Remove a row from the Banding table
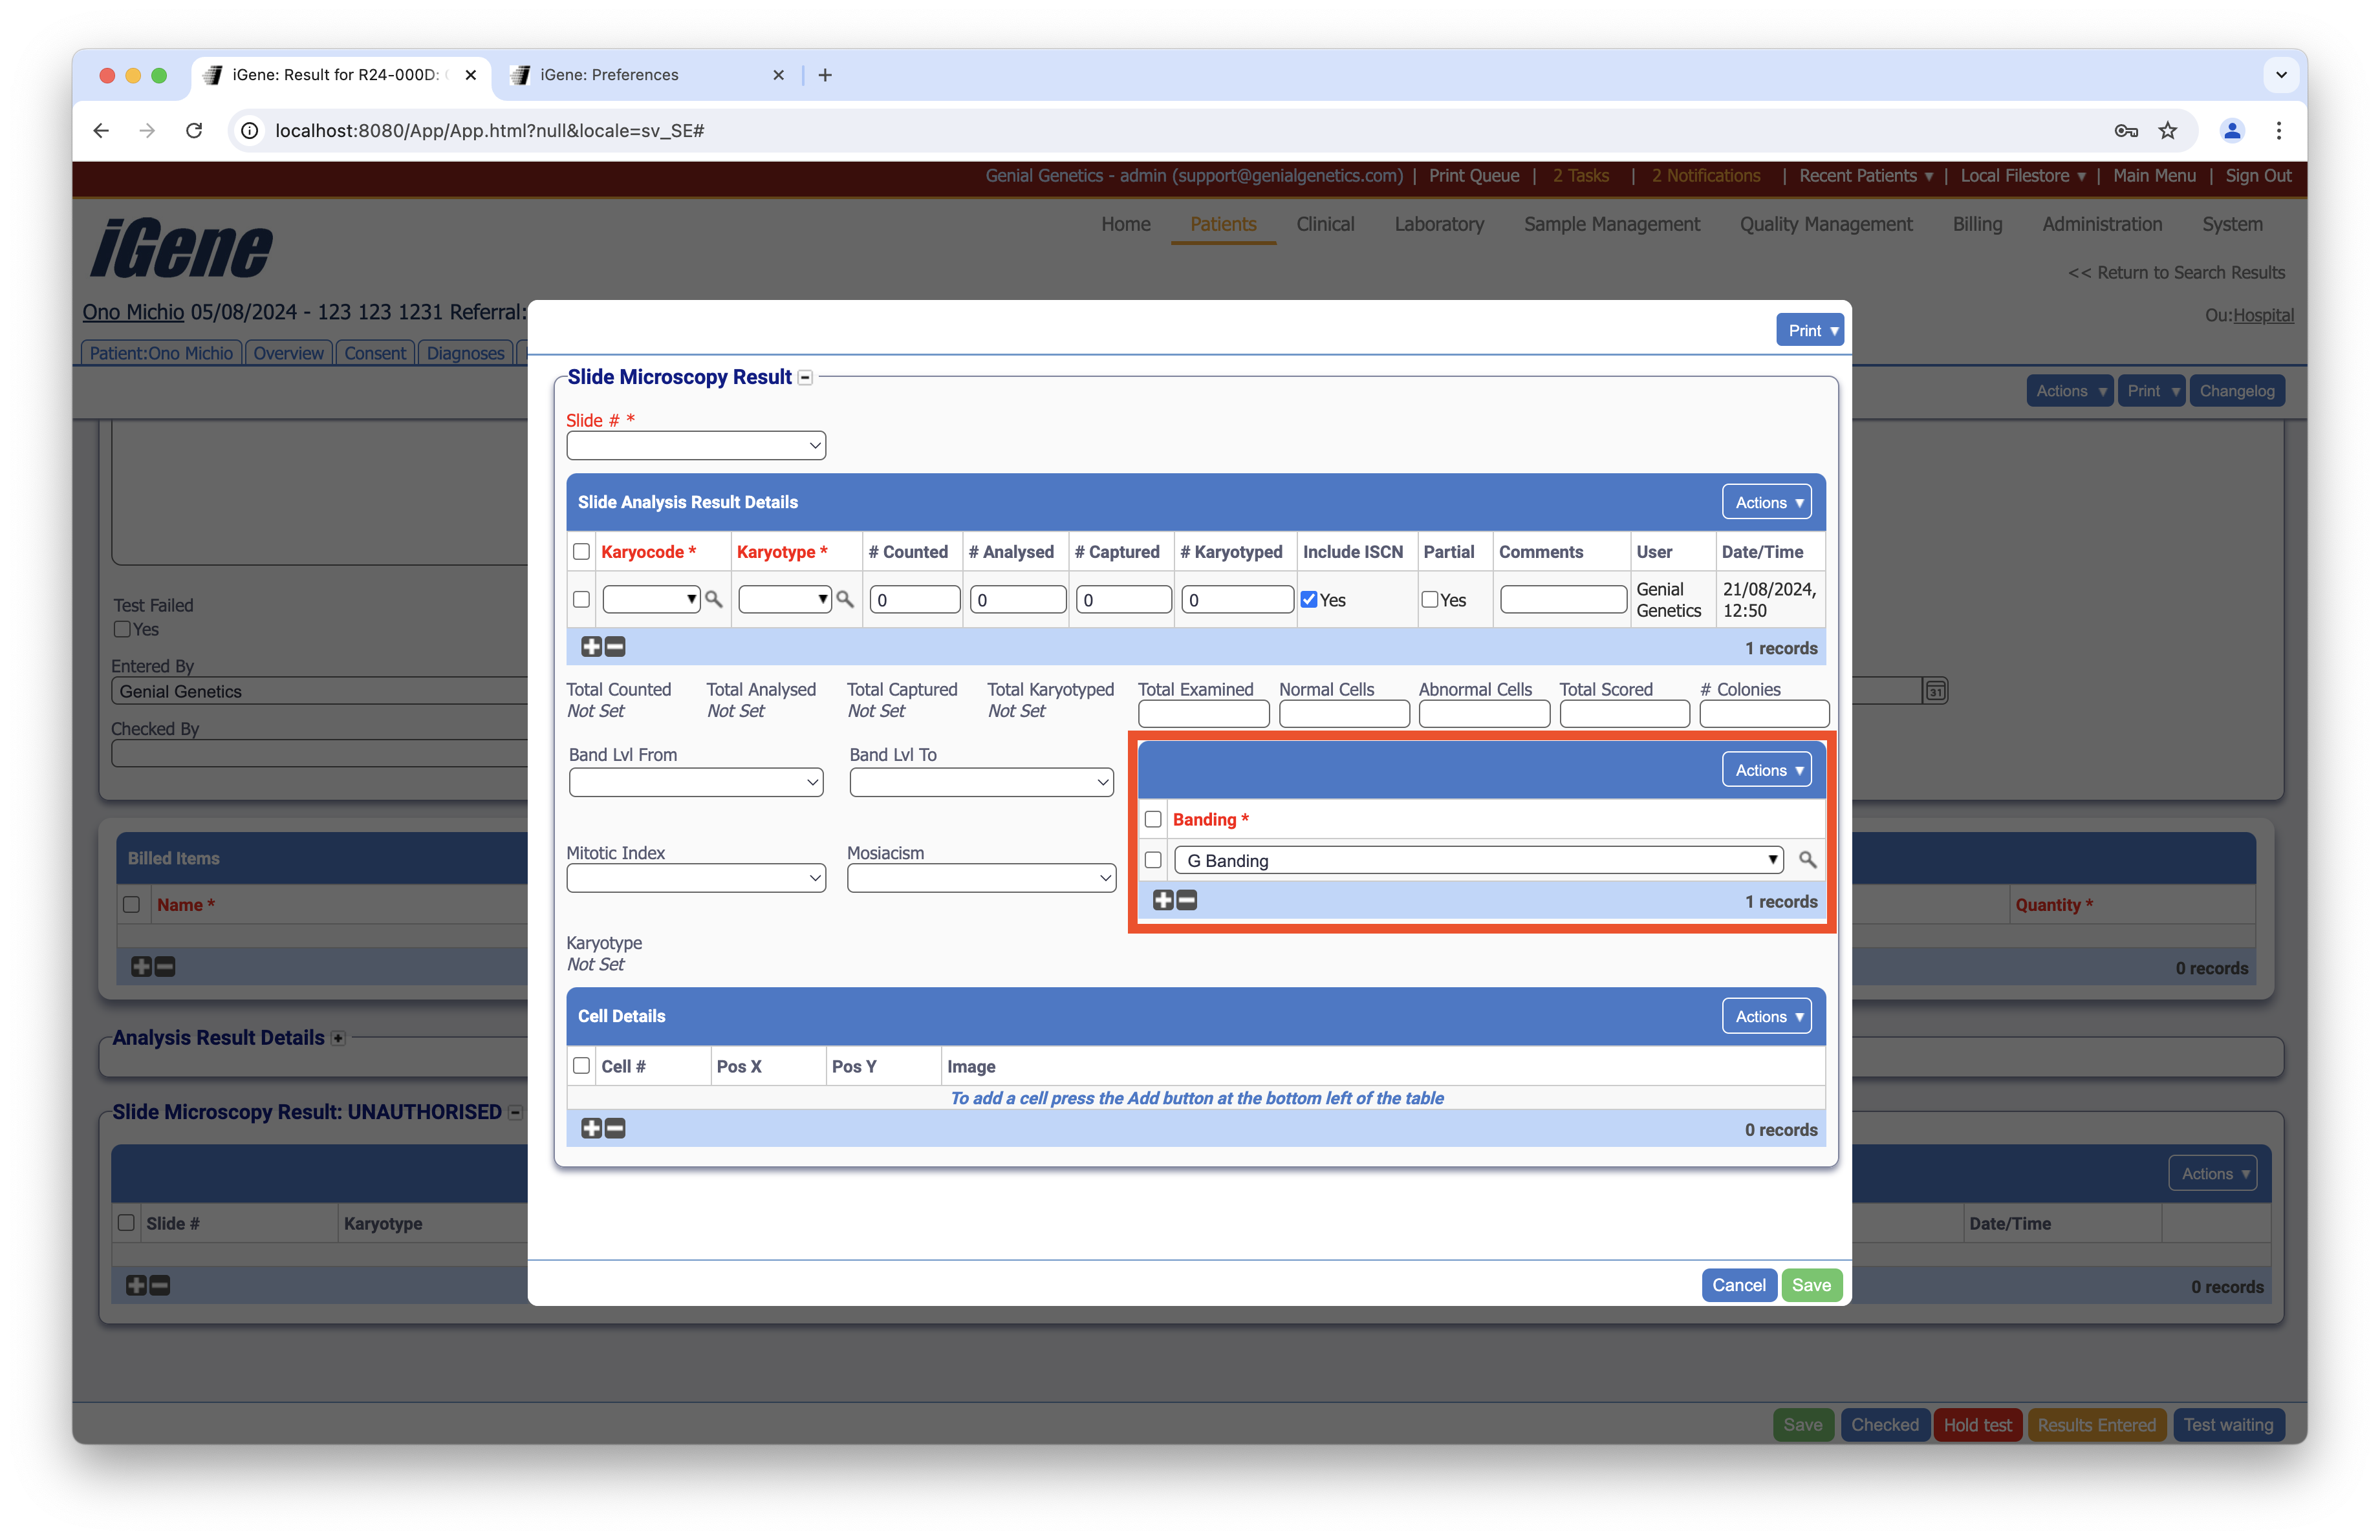The image size is (2380, 1540). pyautogui.click(x=1187, y=901)
